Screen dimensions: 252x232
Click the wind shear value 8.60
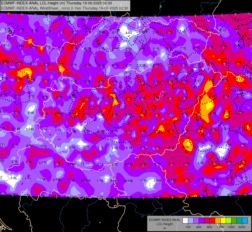tap(223, 30)
